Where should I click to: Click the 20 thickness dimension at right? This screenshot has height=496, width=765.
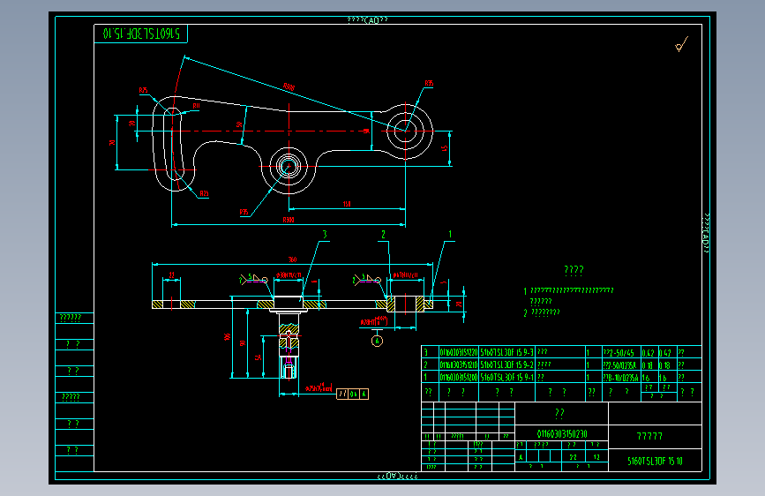tap(459, 304)
